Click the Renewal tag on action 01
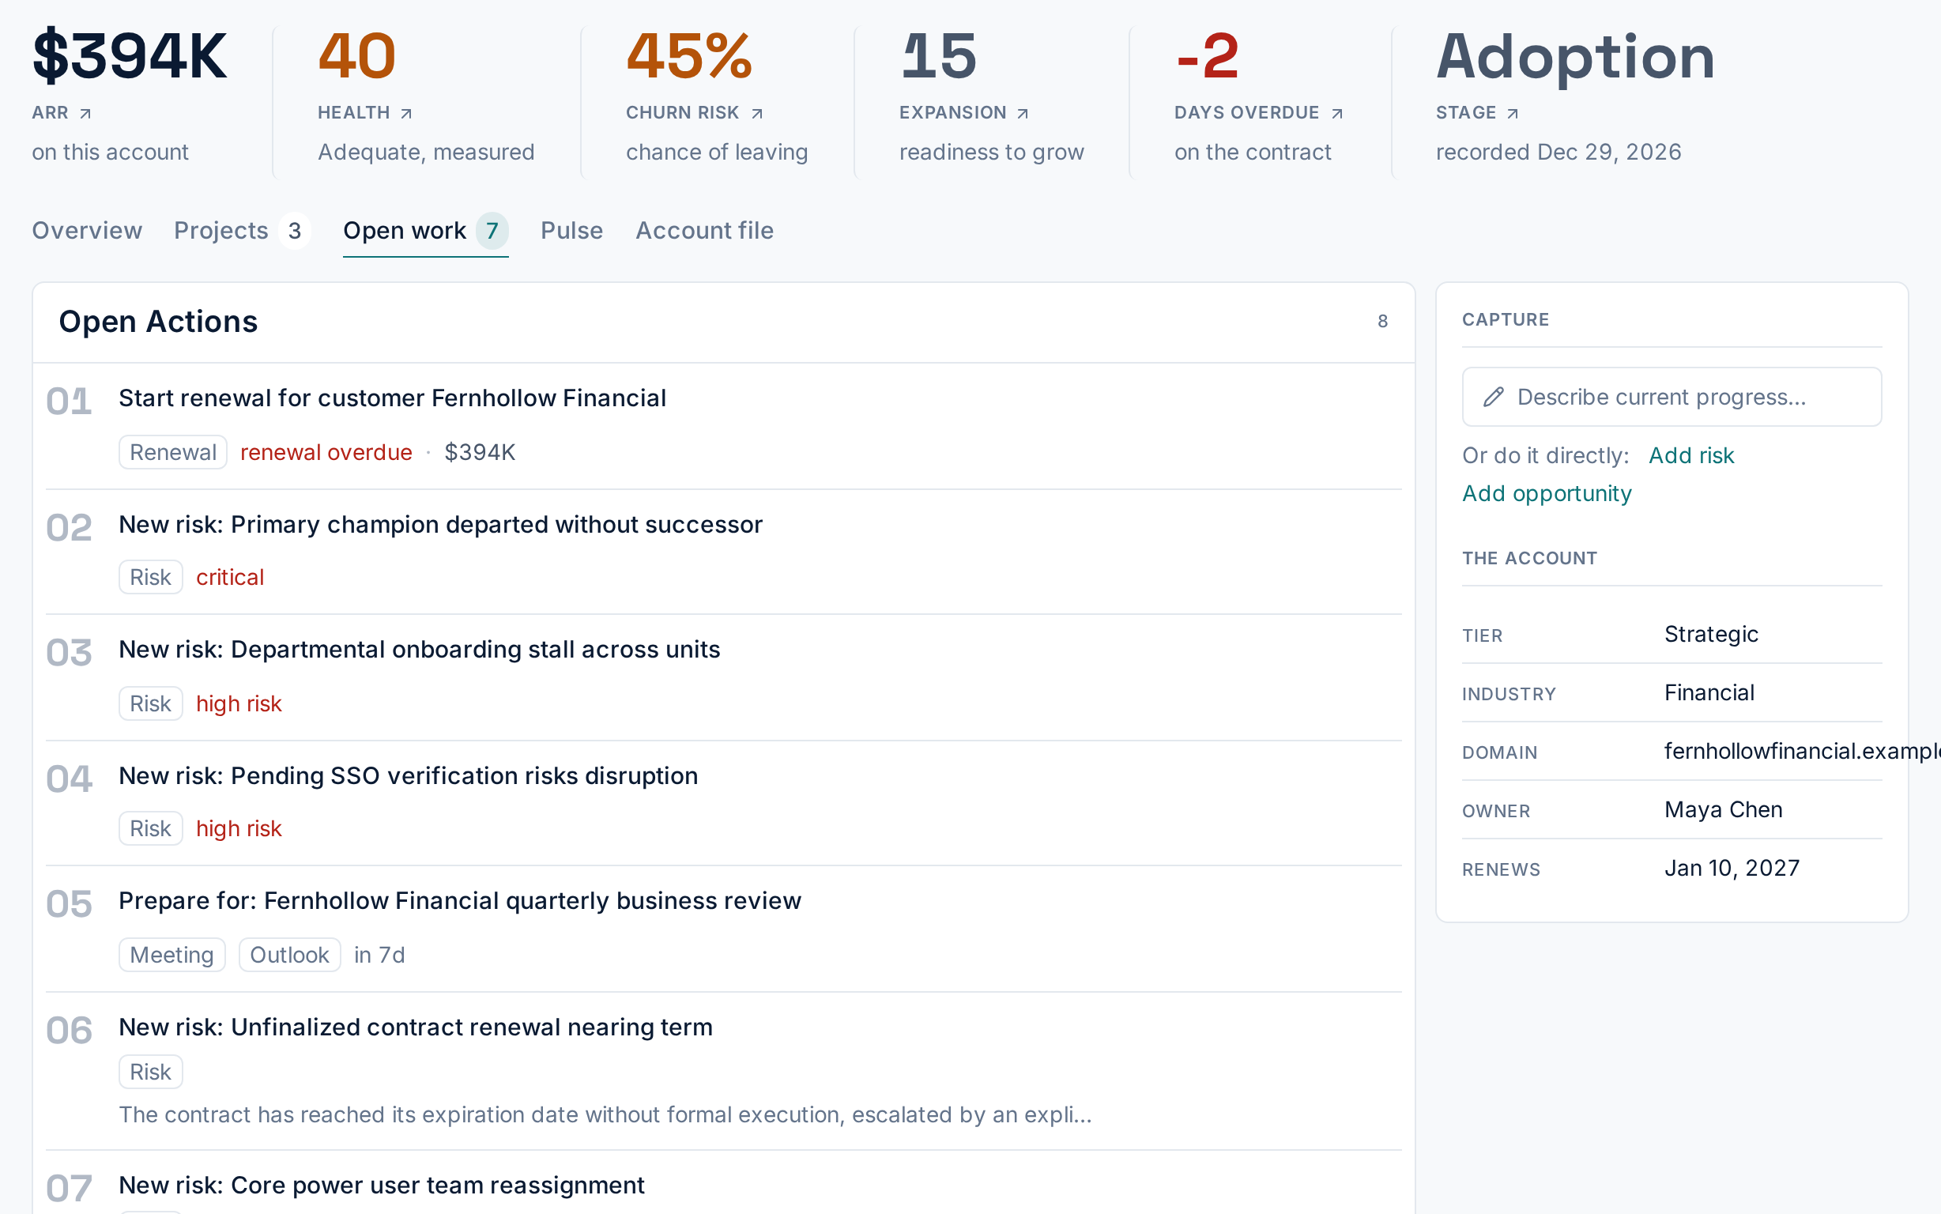Image resolution: width=1941 pixels, height=1214 pixels. 173,452
